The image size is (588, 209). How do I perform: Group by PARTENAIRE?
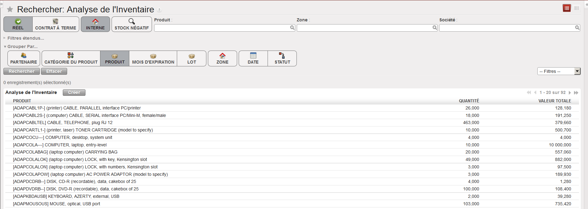pyautogui.click(x=24, y=58)
